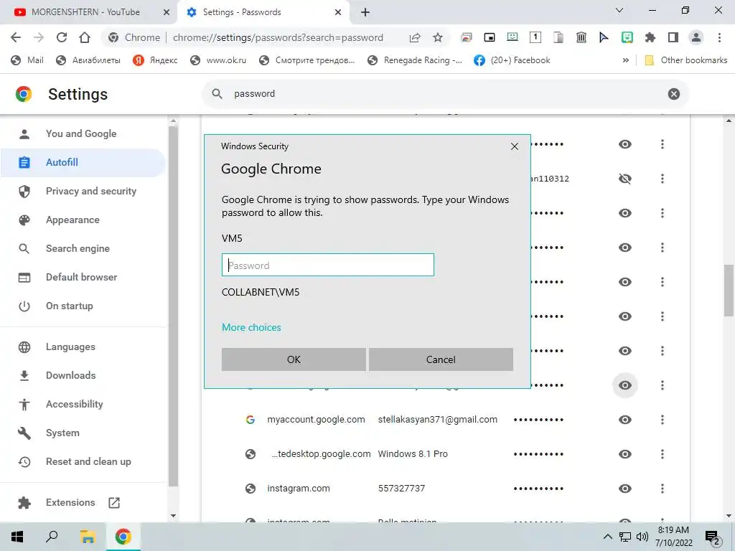Open the Яндекс bookmark
Image resolution: width=735 pixels, height=551 pixels.
(x=155, y=60)
